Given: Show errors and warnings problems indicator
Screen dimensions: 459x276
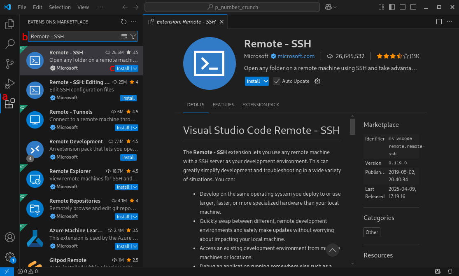Looking at the screenshot, I should pos(28,271).
